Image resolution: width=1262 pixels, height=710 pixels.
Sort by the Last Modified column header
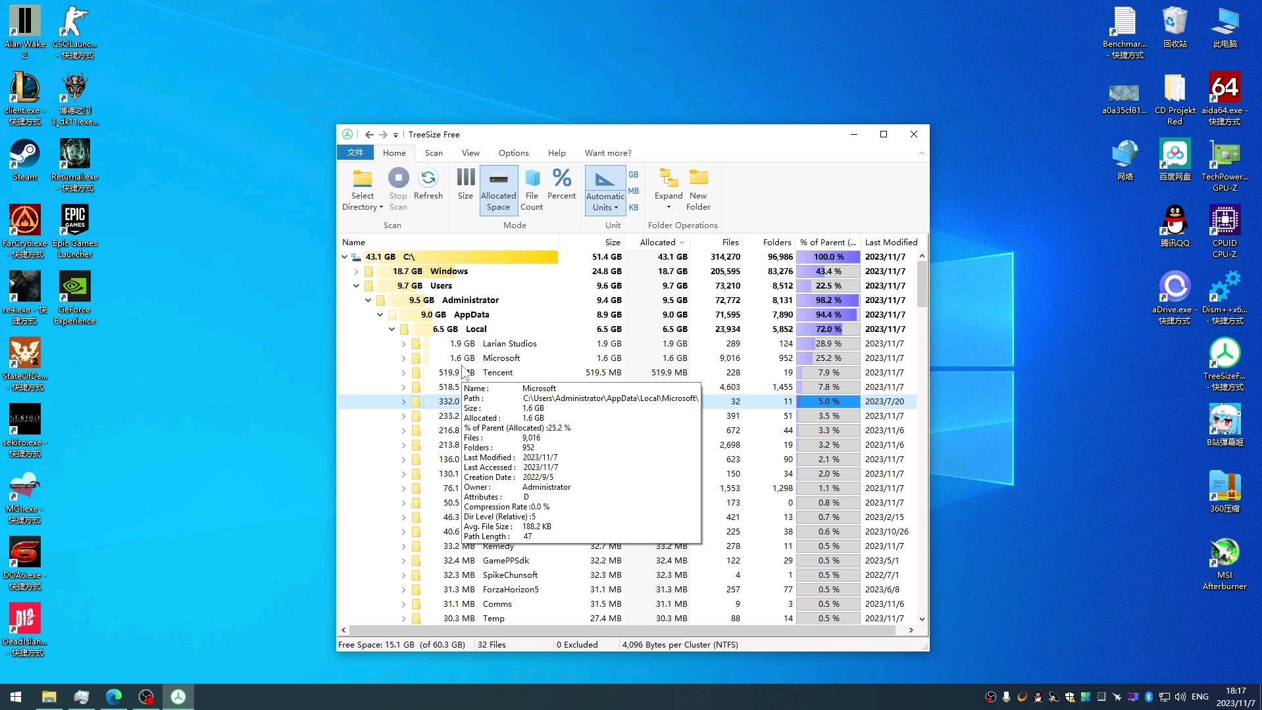[891, 243]
